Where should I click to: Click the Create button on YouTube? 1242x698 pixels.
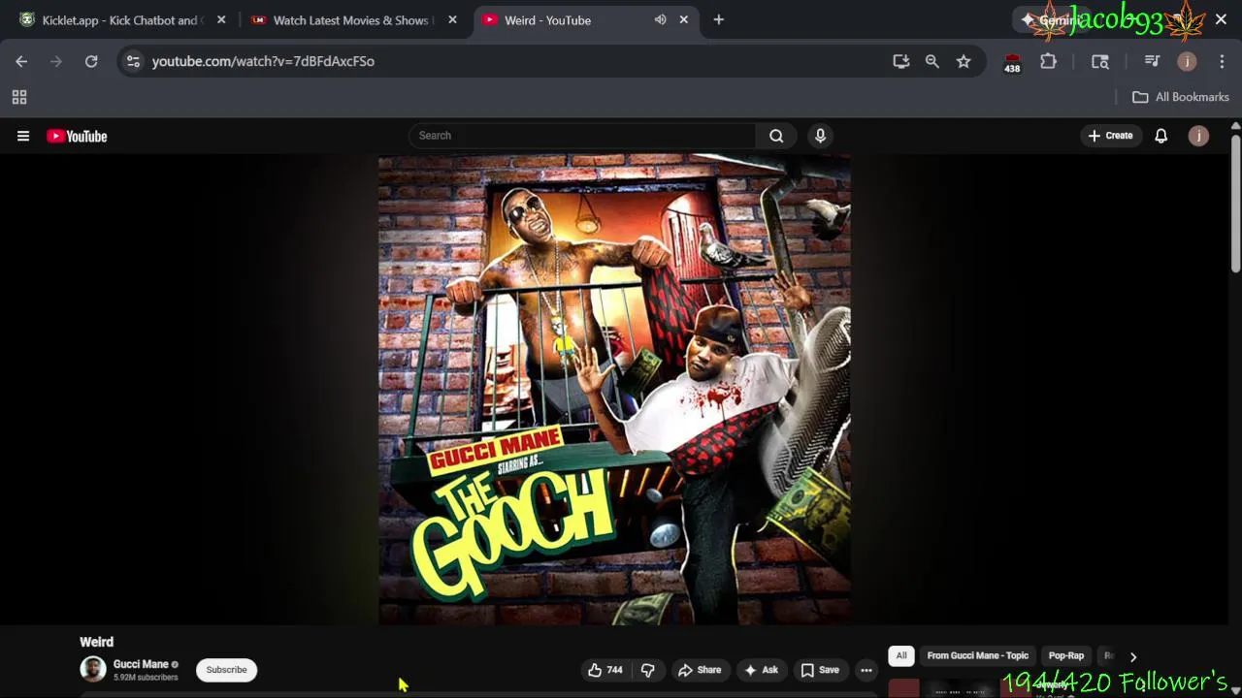pyautogui.click(x=1110, y=136)
